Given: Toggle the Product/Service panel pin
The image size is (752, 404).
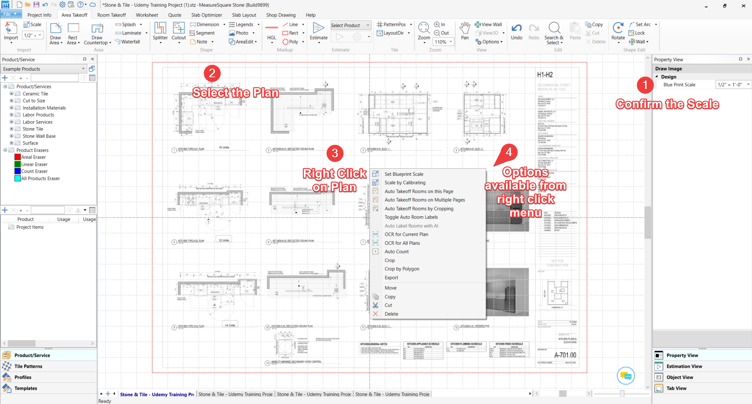Looking at the screenshot, I should [x=84, y=59].
